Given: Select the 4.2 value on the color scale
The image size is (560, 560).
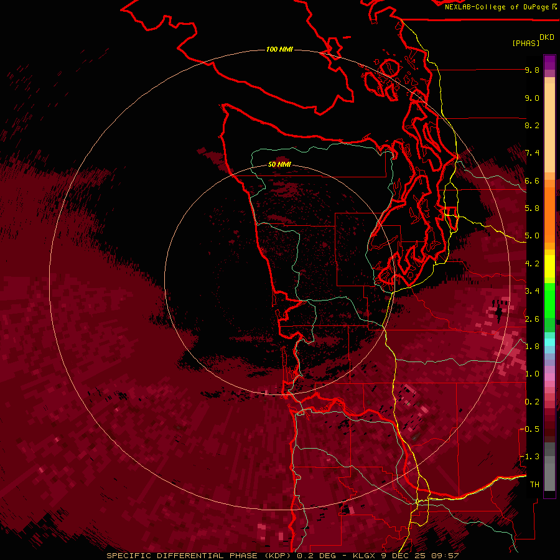Looking at the screenshot, I should (532, 264).
